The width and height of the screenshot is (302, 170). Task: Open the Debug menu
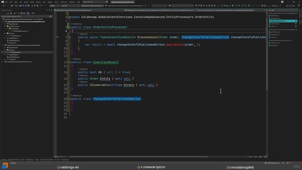click(x=38, y=2)
